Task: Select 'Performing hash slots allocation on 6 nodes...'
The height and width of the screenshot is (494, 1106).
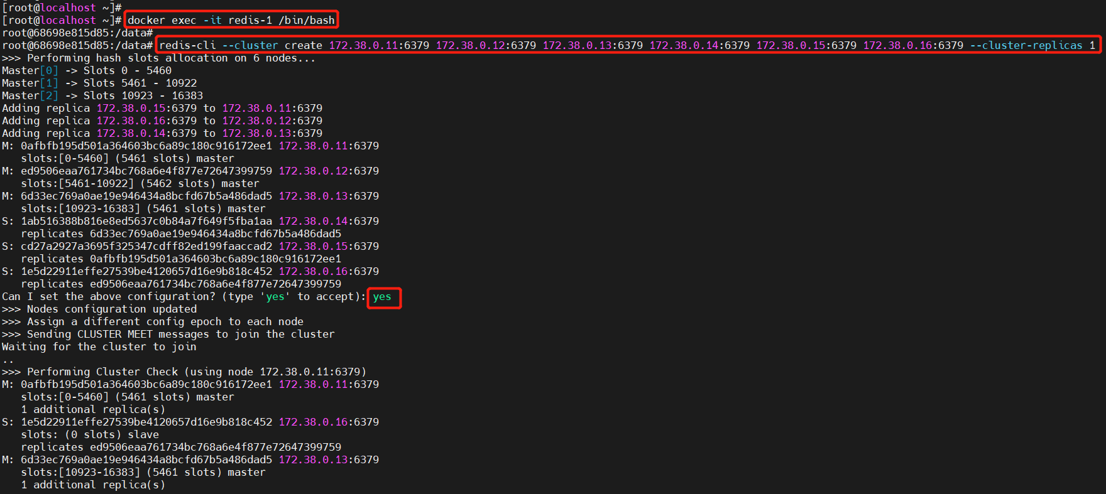Action: 171,58
